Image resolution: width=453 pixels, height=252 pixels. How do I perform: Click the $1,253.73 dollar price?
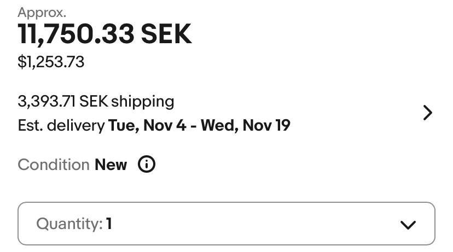[x=51, y=62]
